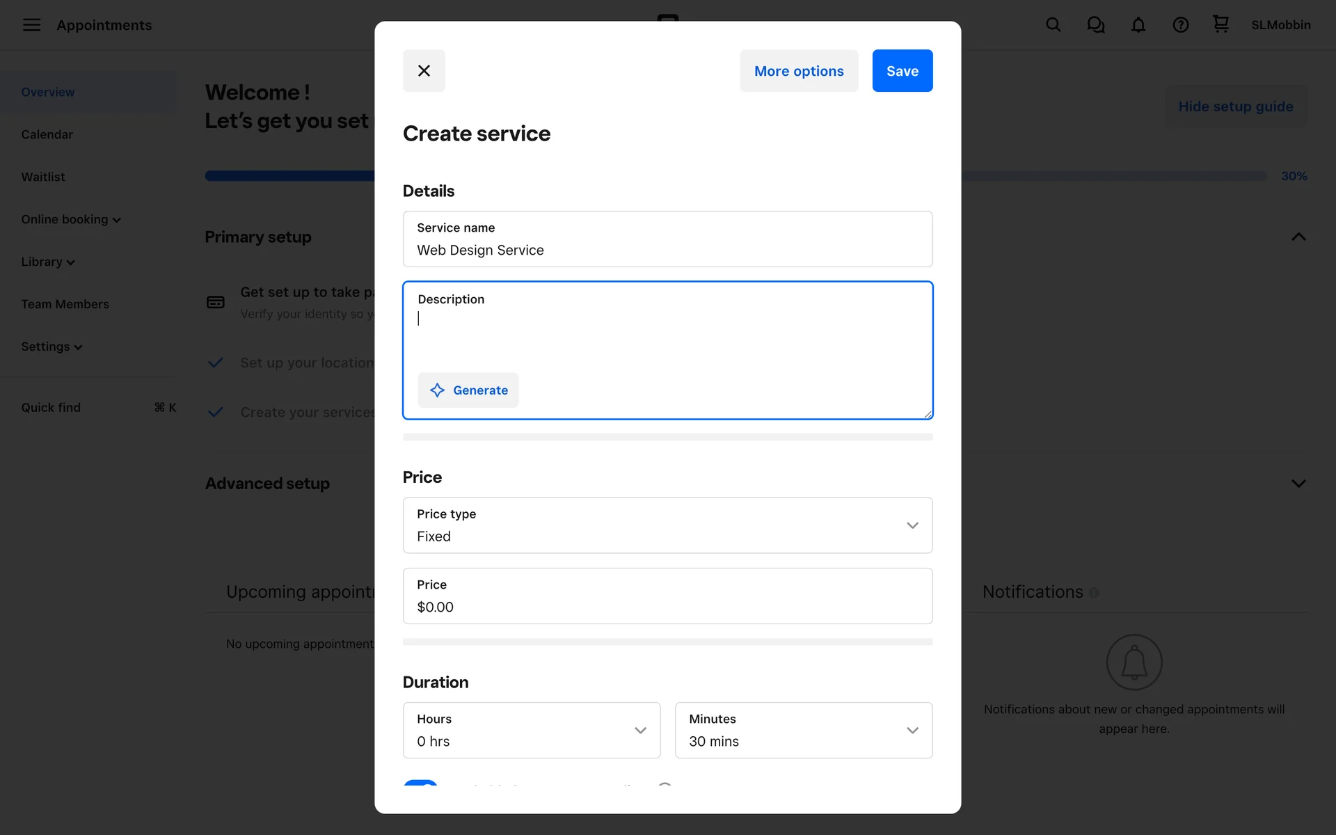Open Team Members in sidebar
The height and width of the screenshot is (835, 1336).
click(65, 304)
